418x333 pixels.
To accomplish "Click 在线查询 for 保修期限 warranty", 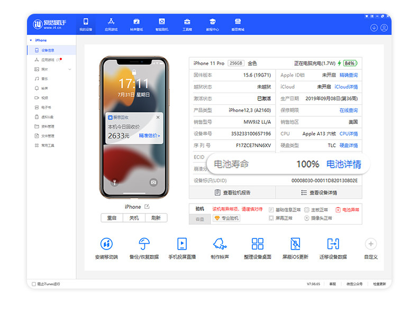I will click(x=349, y=110).
